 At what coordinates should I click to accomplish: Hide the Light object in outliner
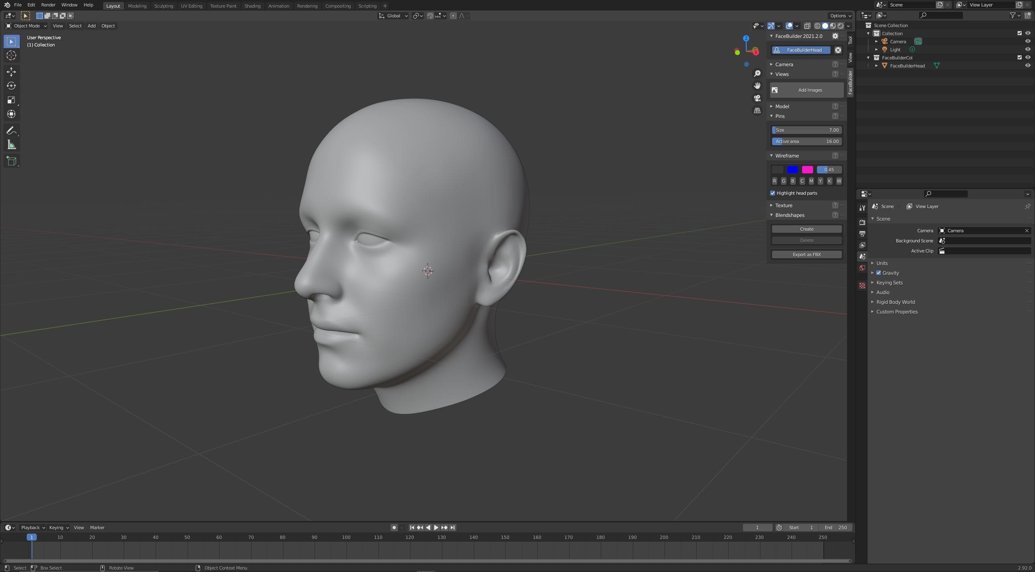pos(1027,49)
